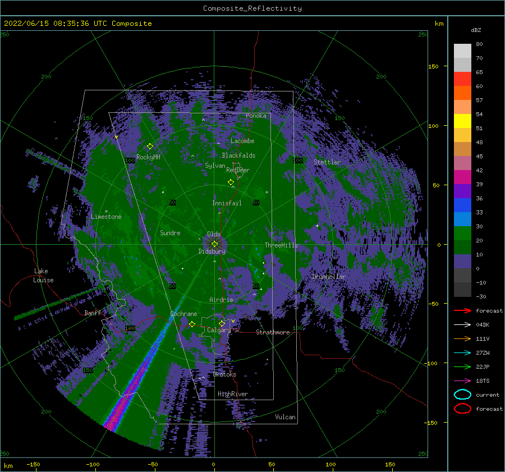Click the RedDeer city label
Image resolution: width=505 pixels, height=472 pixels.
click(x=238, y=170)
